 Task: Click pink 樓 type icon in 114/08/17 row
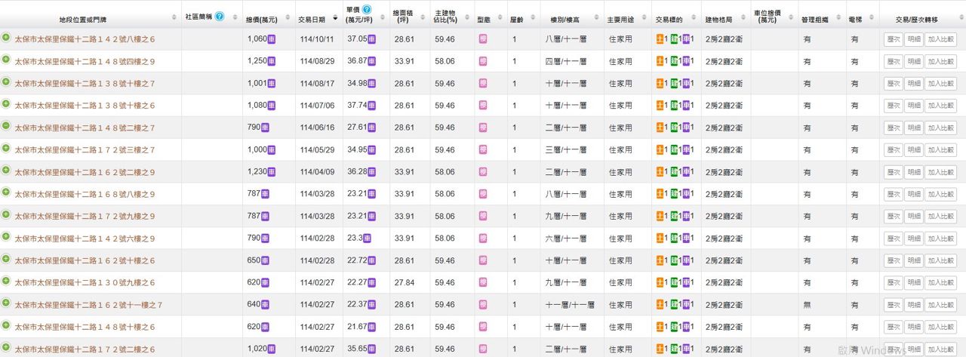[483, 83]
